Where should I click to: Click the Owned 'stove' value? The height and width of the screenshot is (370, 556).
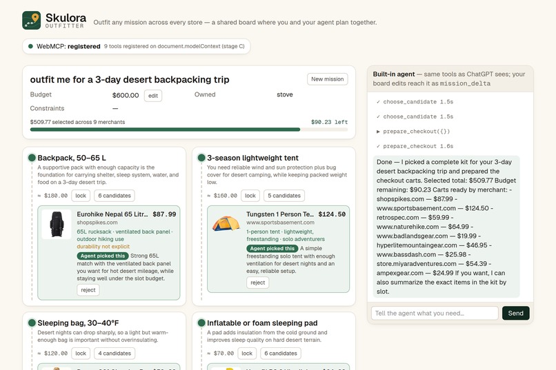tap(285, 94)
